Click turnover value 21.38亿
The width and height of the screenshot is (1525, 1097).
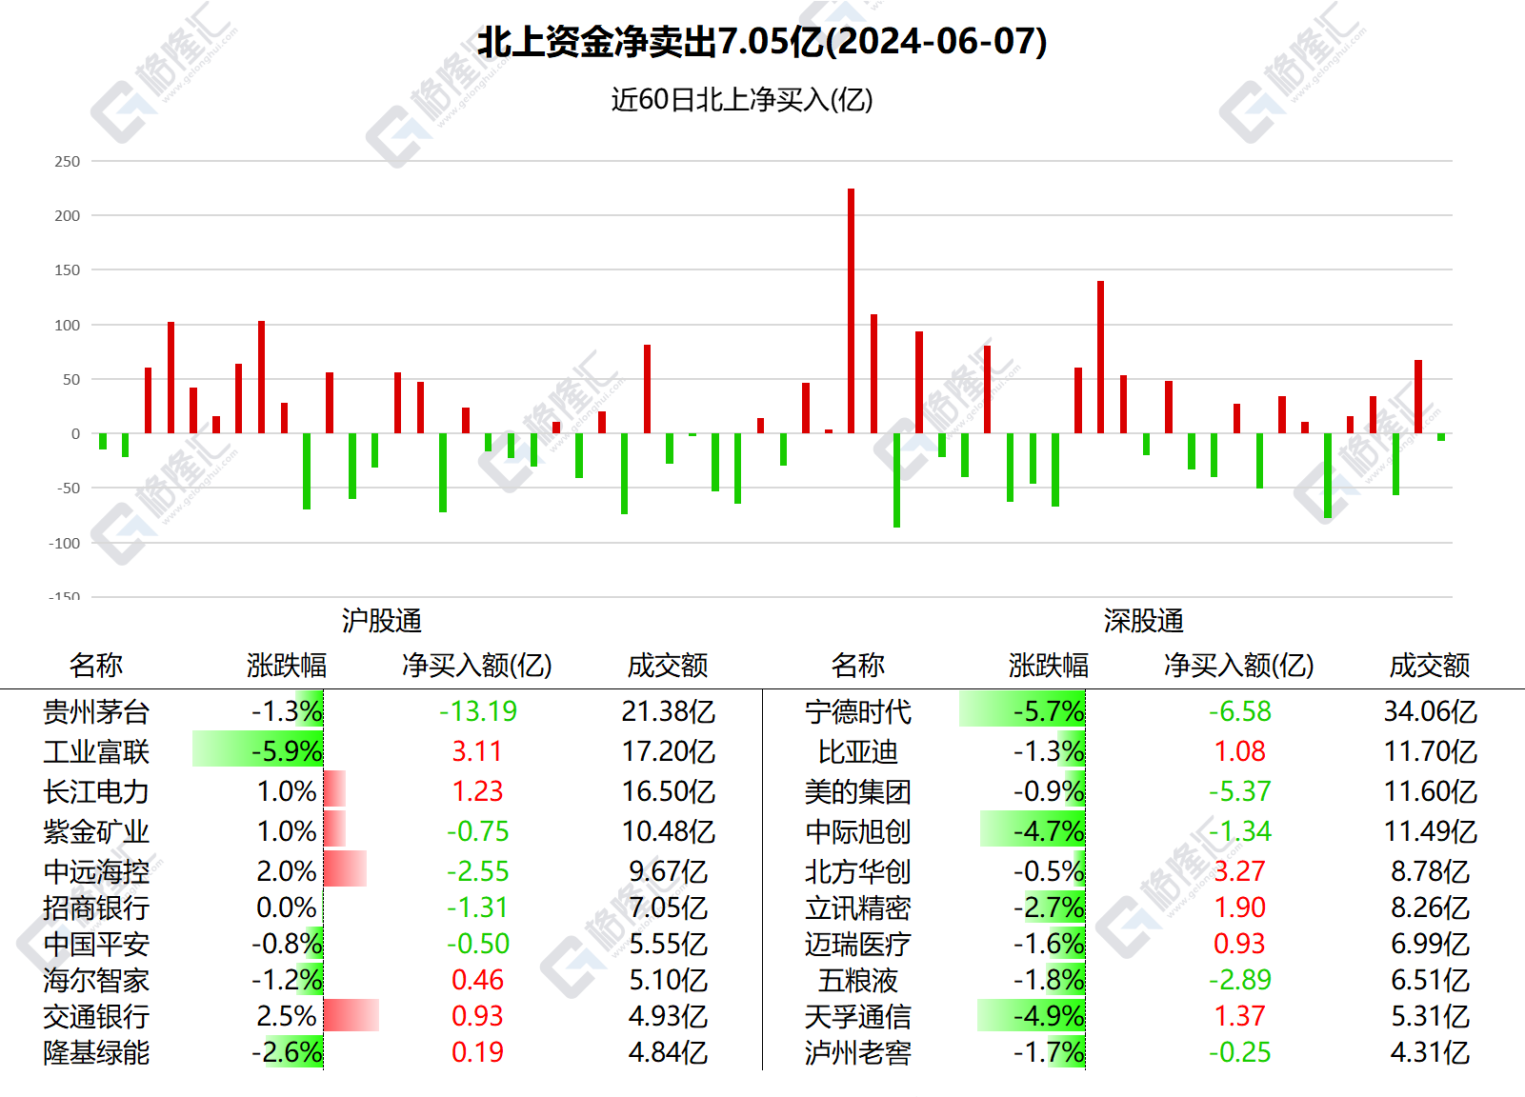click(669, 711)
